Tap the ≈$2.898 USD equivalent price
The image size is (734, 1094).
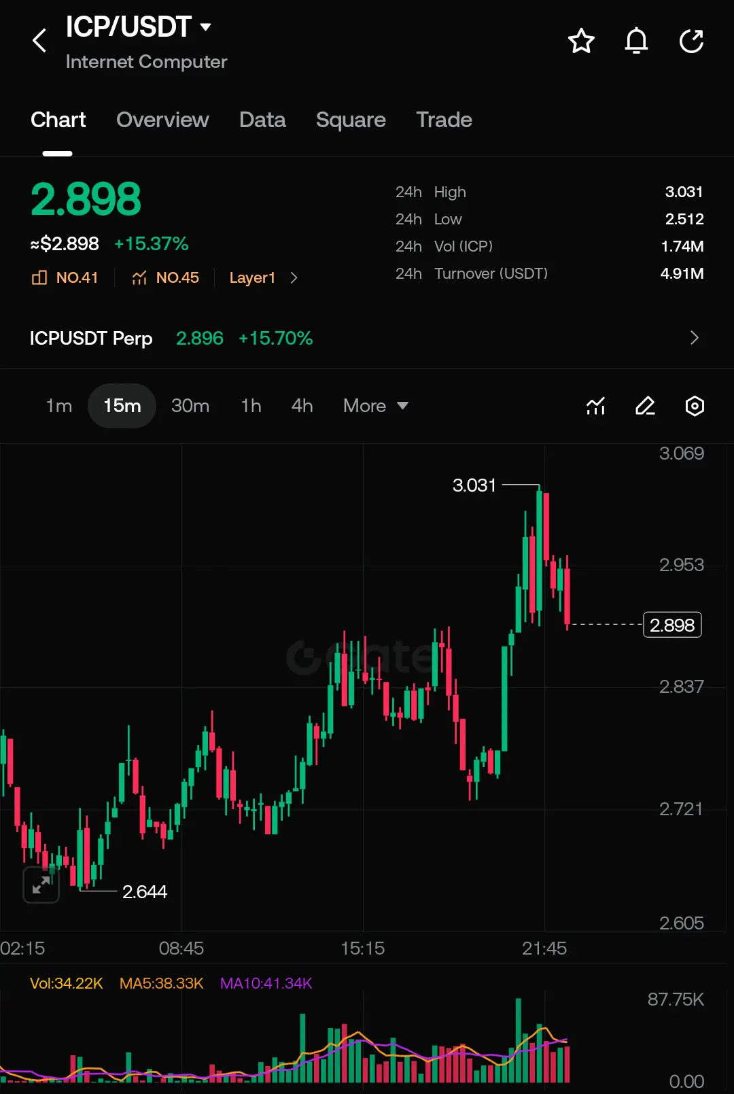[x=65, y=243]
